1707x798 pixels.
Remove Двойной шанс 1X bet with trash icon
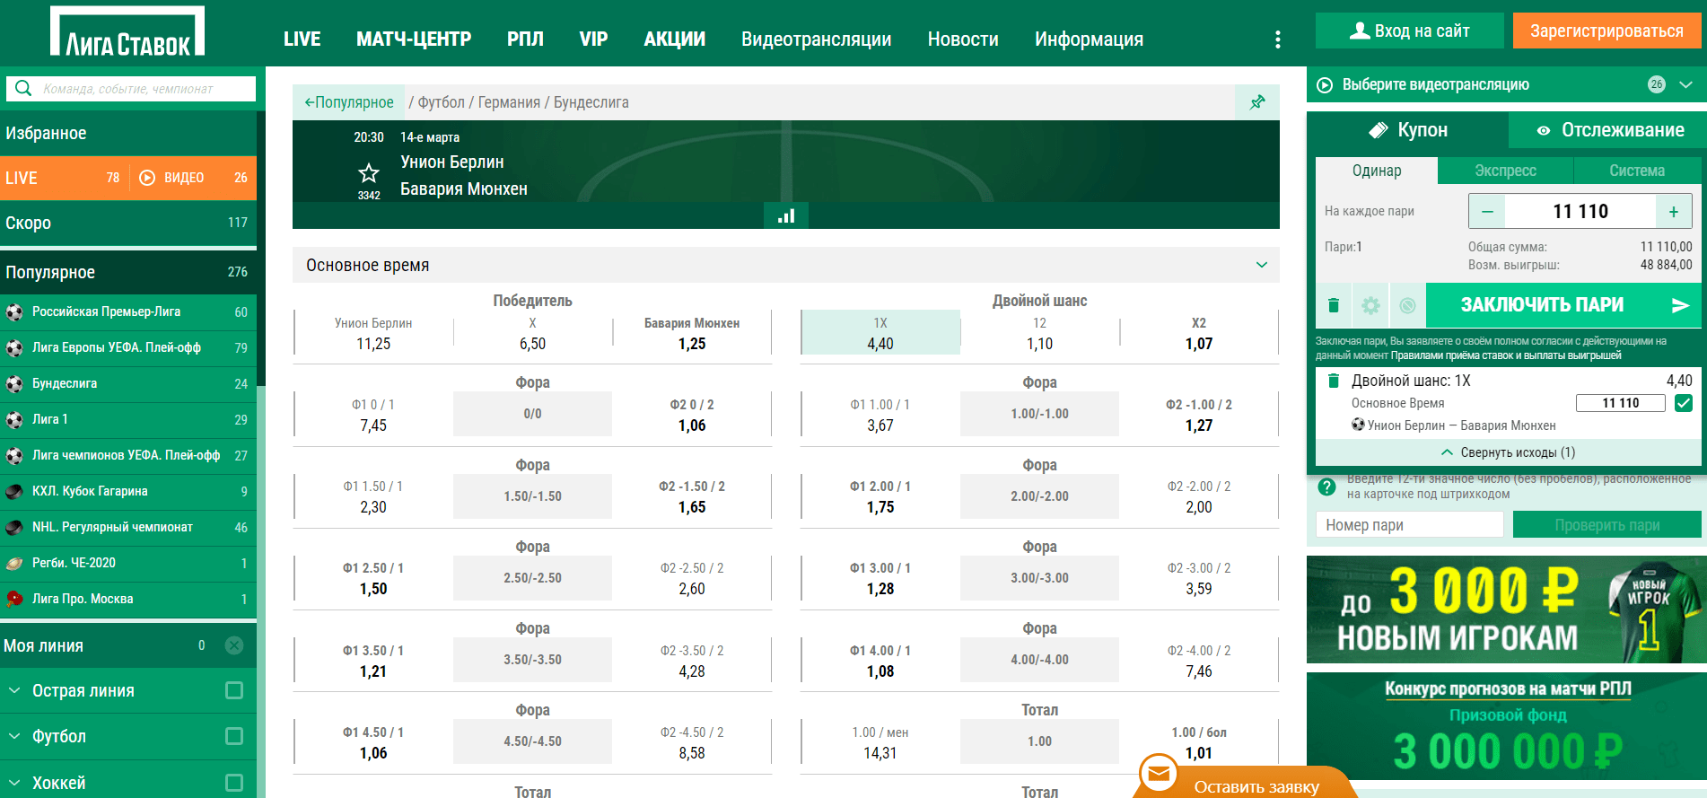tap(1333, 381)
